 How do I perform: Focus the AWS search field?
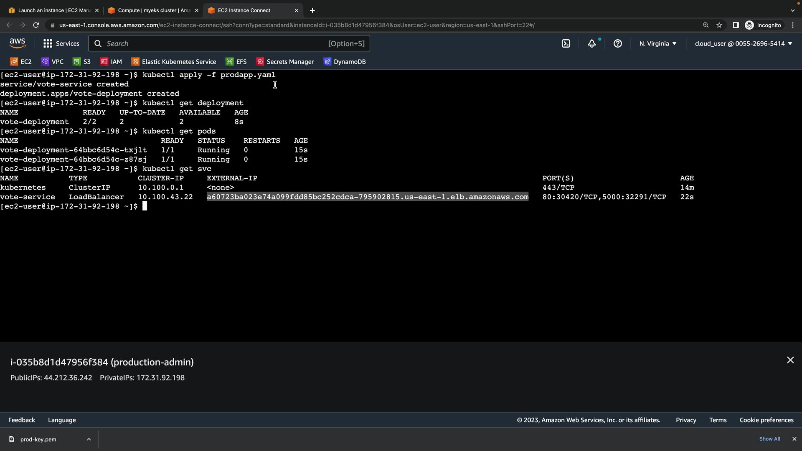coord(217,43)
